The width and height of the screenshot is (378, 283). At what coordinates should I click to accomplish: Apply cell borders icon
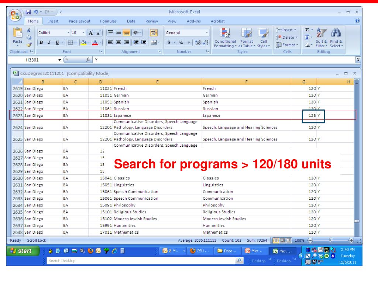70,43
